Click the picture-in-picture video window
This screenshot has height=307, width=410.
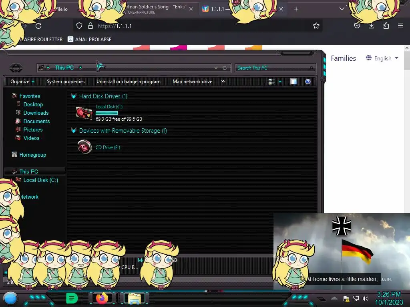pyautogui.click(x=342, y=251)
